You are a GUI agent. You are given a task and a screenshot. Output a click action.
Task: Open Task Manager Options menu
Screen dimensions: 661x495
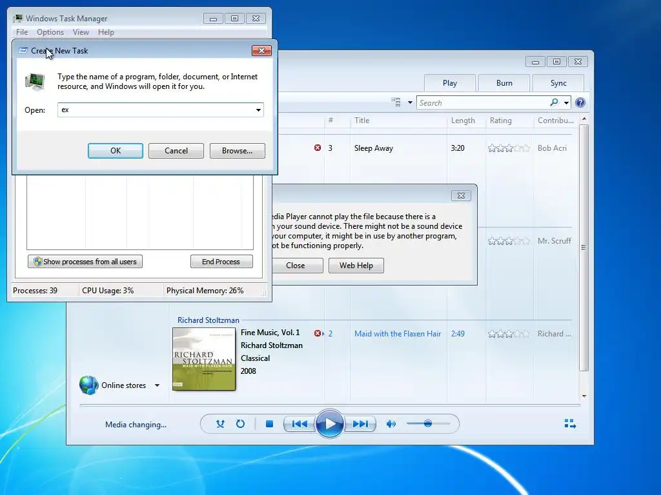tap(50, 32)
